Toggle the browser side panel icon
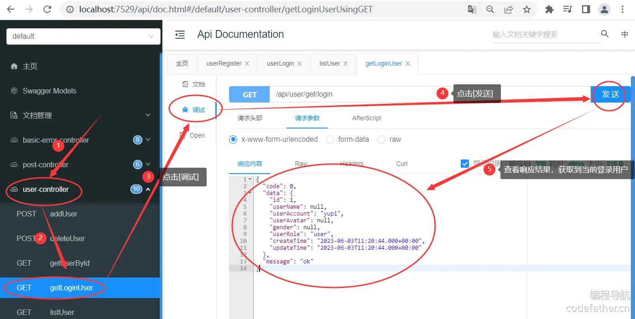 (586, 9)
